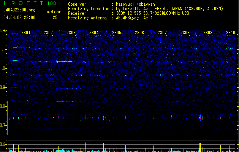The width and height of the screenshot is (239, 152).
Task: Click the 2302 time marker
Action: [x=48, y=33]
